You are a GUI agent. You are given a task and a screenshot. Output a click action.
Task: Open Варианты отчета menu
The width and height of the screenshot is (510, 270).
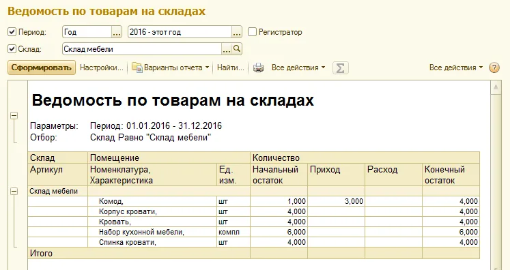171,67
